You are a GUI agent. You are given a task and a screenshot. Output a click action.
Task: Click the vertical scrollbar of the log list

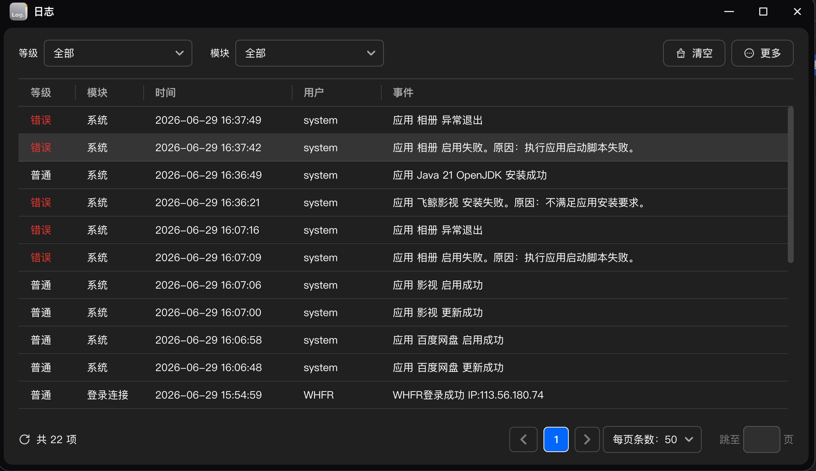click(x=791, y=185)
